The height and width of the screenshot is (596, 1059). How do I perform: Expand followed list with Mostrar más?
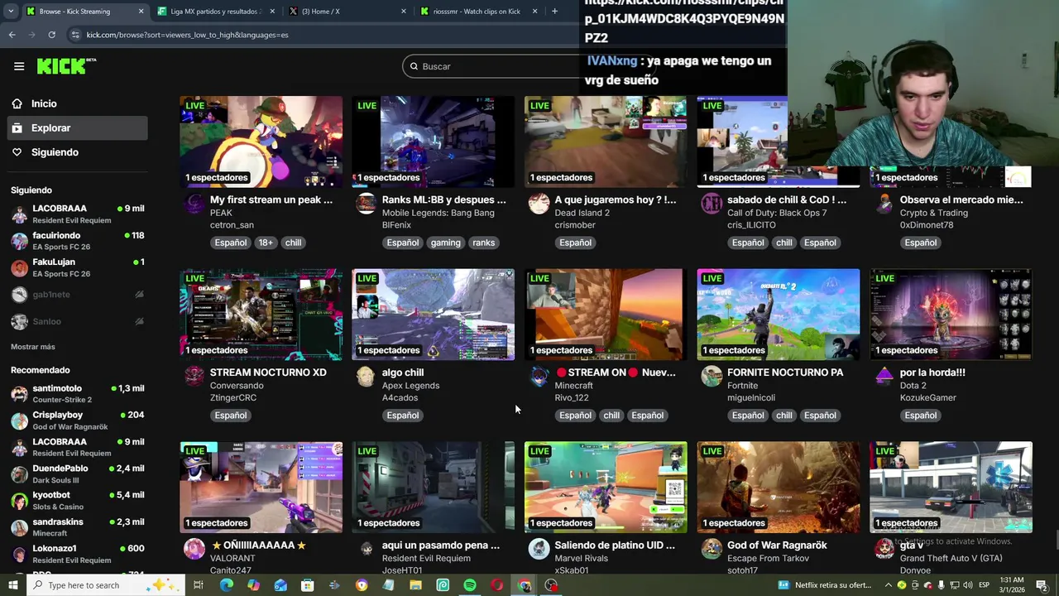(x=33, y=347)
